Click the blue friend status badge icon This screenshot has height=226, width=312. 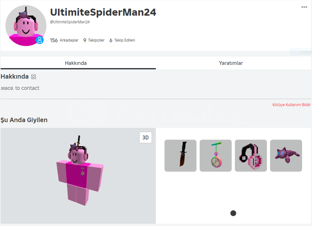point(40,40)
